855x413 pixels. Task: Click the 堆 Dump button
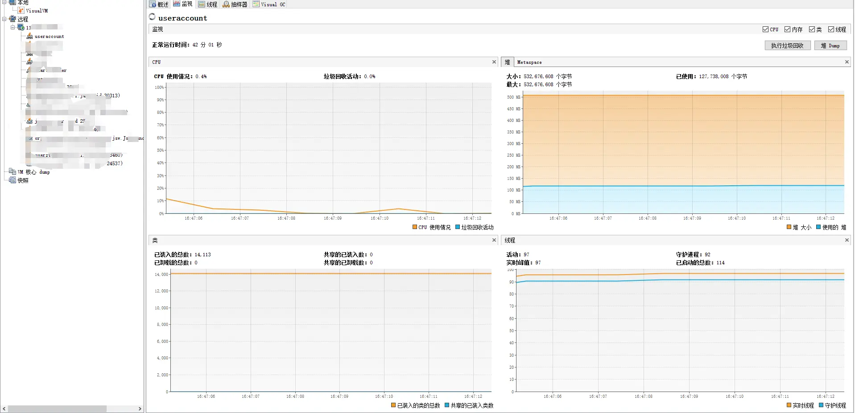[x=830, y=46]
